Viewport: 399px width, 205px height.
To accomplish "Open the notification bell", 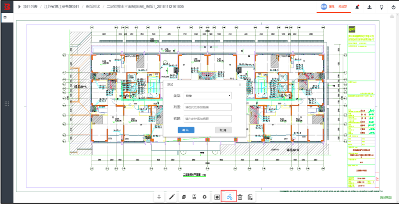I will pyautogui.click(x=357, y=7).
